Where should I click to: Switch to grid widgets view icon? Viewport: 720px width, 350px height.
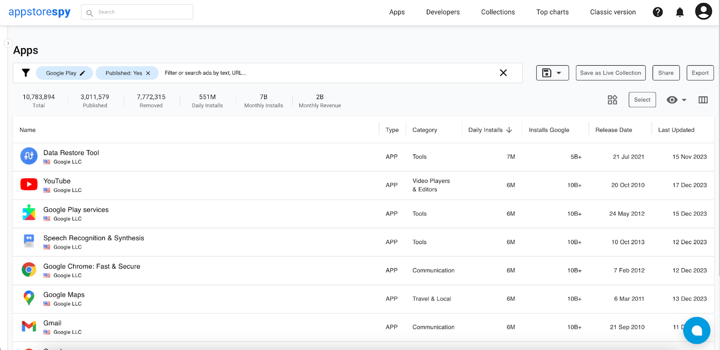point(612,100)
